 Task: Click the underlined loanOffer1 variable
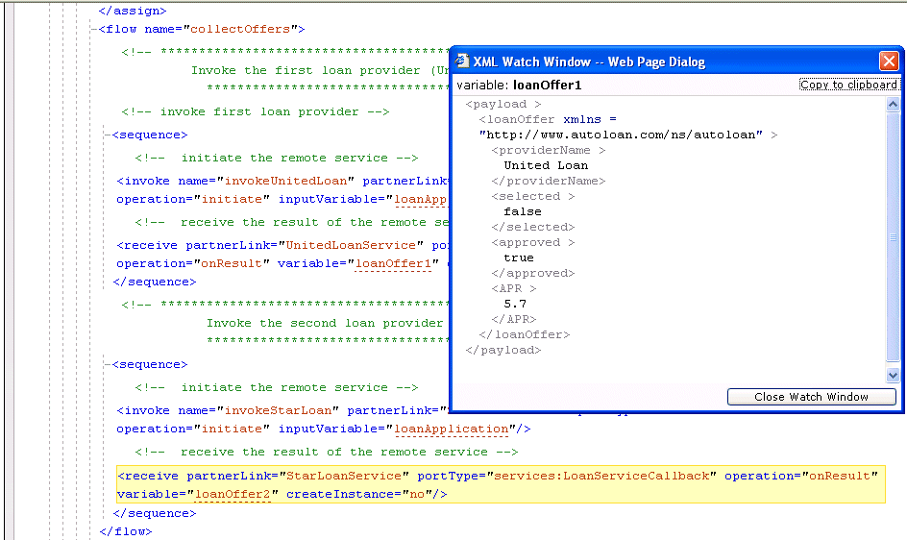pos(393,264)
